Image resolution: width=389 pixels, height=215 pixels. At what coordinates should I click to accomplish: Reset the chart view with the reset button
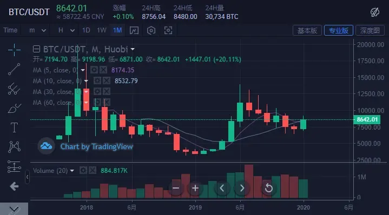[x=269, y=188]
